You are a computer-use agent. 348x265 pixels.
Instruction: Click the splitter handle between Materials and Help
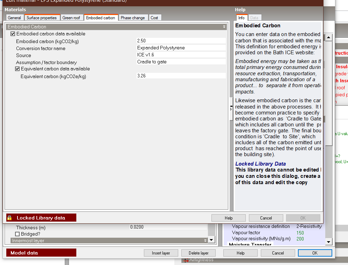(x=231, y=109)
